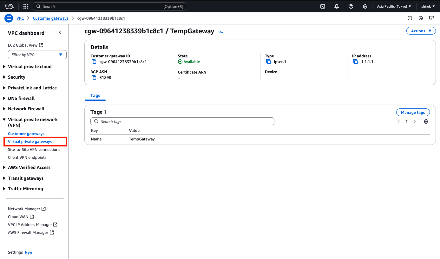Go to previous tags page arrow

pyautogui.click(x=399, y=121)
